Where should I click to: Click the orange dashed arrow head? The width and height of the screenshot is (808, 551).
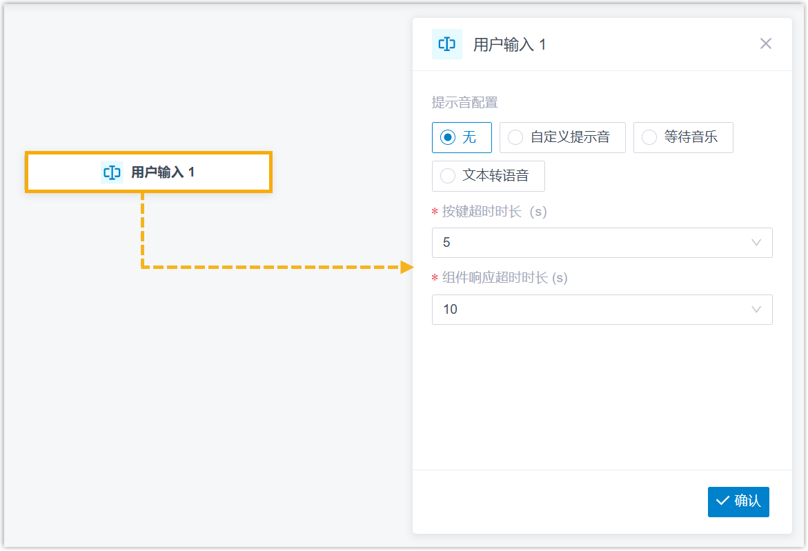pos(406,267)
